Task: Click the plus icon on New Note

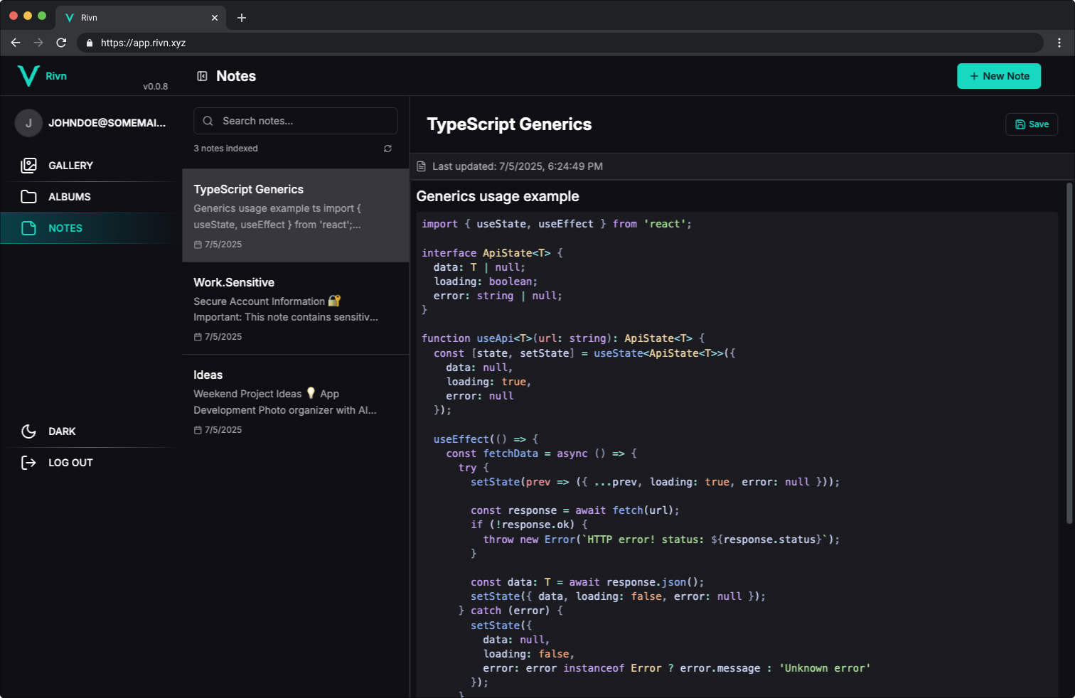Action: (x=974, y=76)
